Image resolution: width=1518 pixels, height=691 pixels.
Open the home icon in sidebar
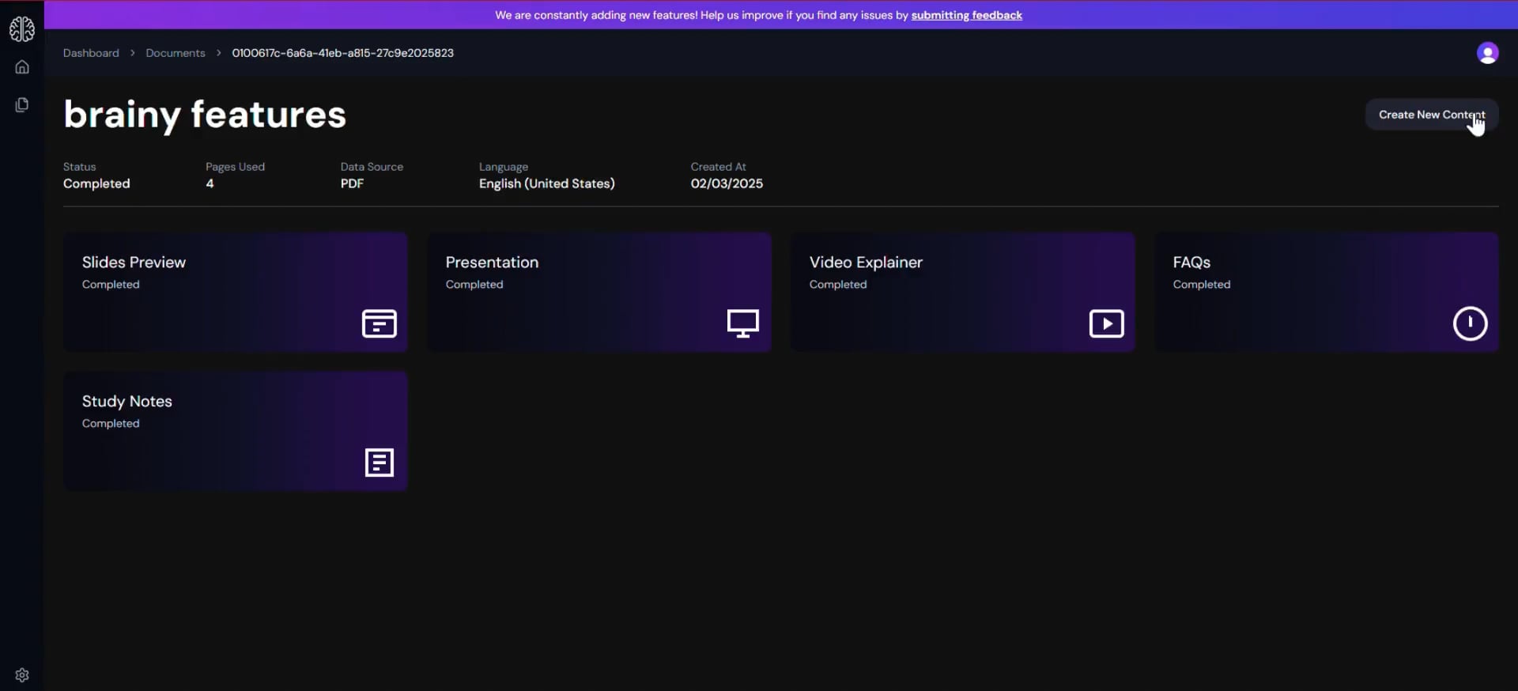click(22, 67)
